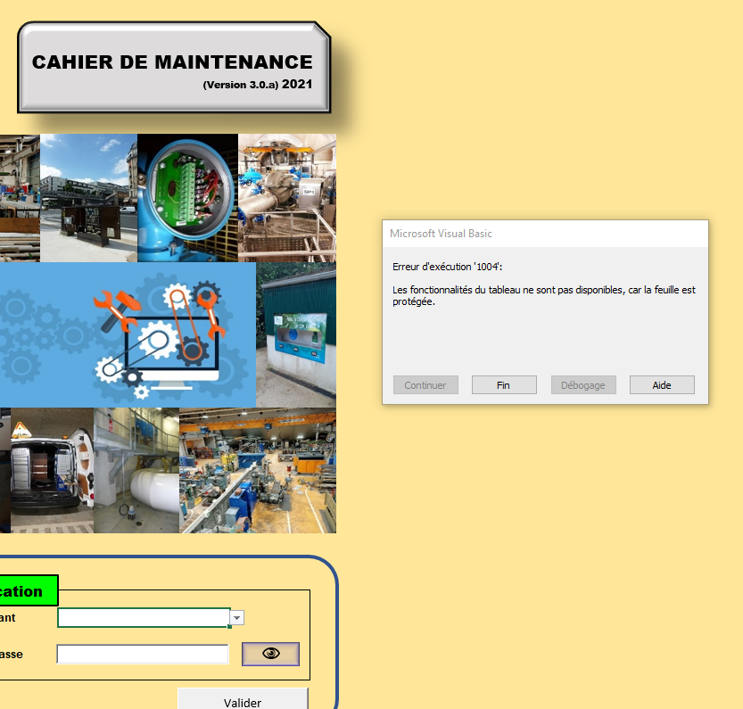The image size is (743, 709).
Task: Click the green circuit board terminal photo
Action: tap(187, 197)
